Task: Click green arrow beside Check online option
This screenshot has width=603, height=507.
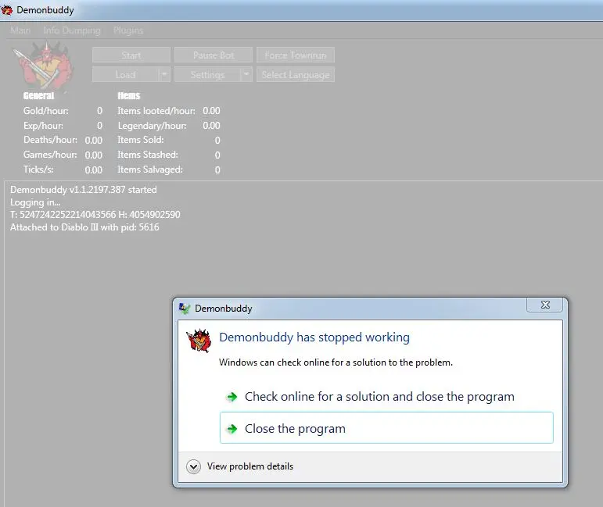Action: pos(232,397)
